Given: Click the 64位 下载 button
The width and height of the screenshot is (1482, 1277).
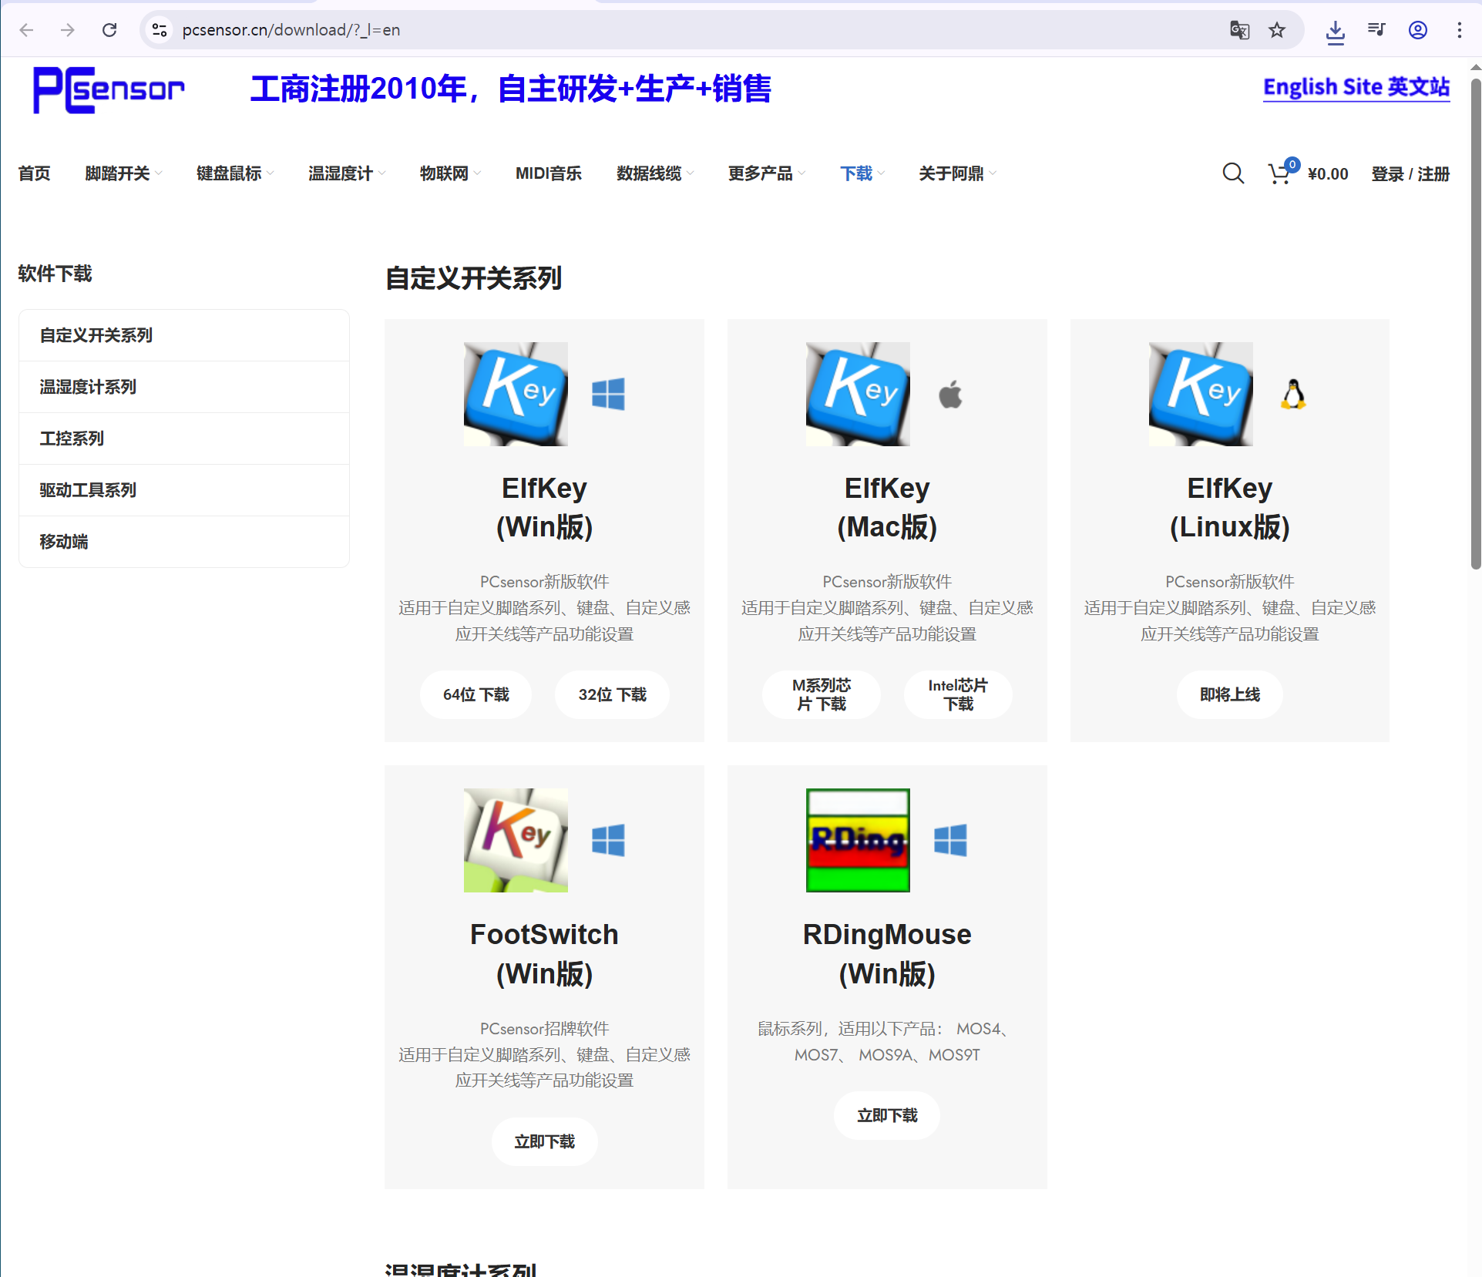Looking at the screenshot, I should point(476,694).
